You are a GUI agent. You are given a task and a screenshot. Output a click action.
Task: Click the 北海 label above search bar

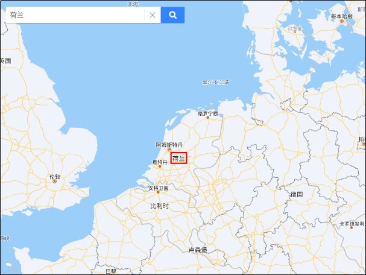[133, 4]
